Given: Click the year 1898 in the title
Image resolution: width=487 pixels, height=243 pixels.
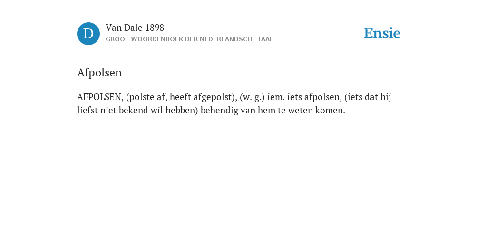Looking at the screenshot, I should point(155,28).
